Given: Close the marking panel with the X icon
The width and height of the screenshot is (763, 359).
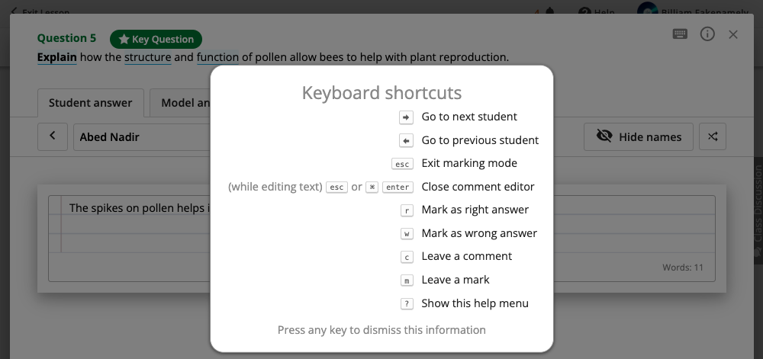Looking at the screenshot, I should [732, 34].
